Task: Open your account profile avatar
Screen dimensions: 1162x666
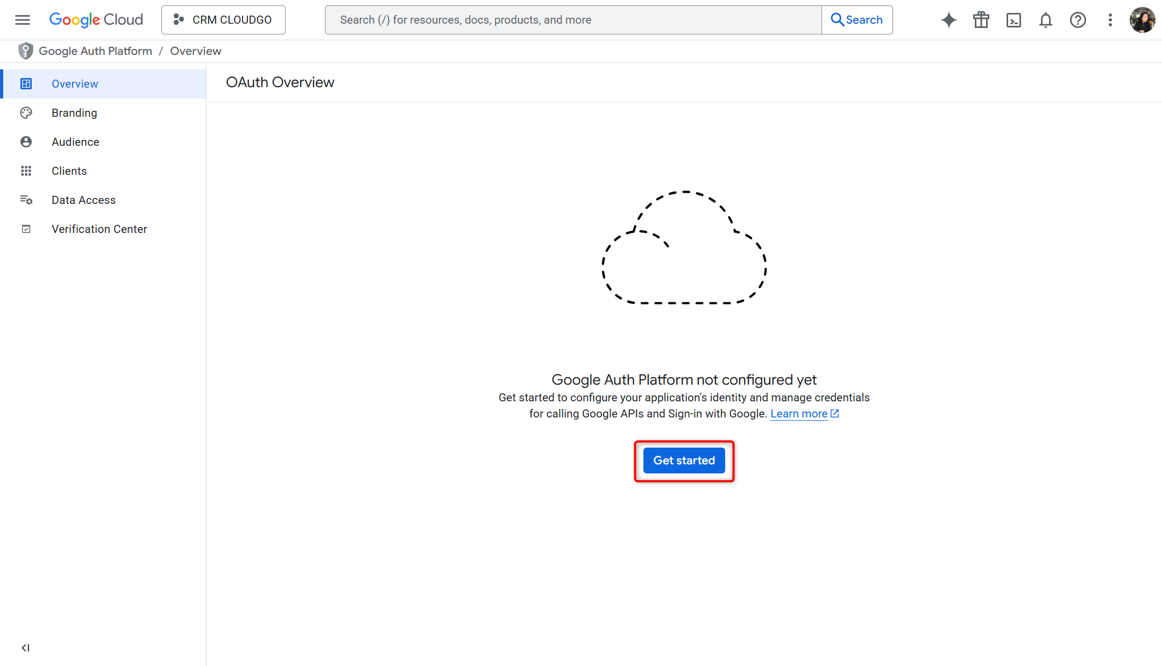Action: tap(1142, 19)
